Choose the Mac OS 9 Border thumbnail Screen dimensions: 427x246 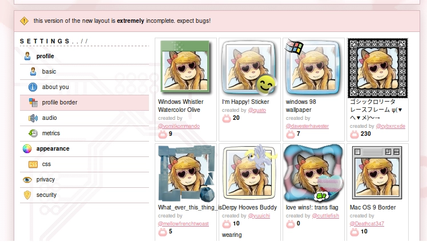(377, 173)
